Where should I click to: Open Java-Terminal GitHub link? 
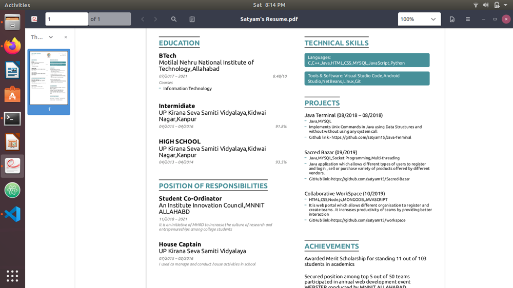371,137
